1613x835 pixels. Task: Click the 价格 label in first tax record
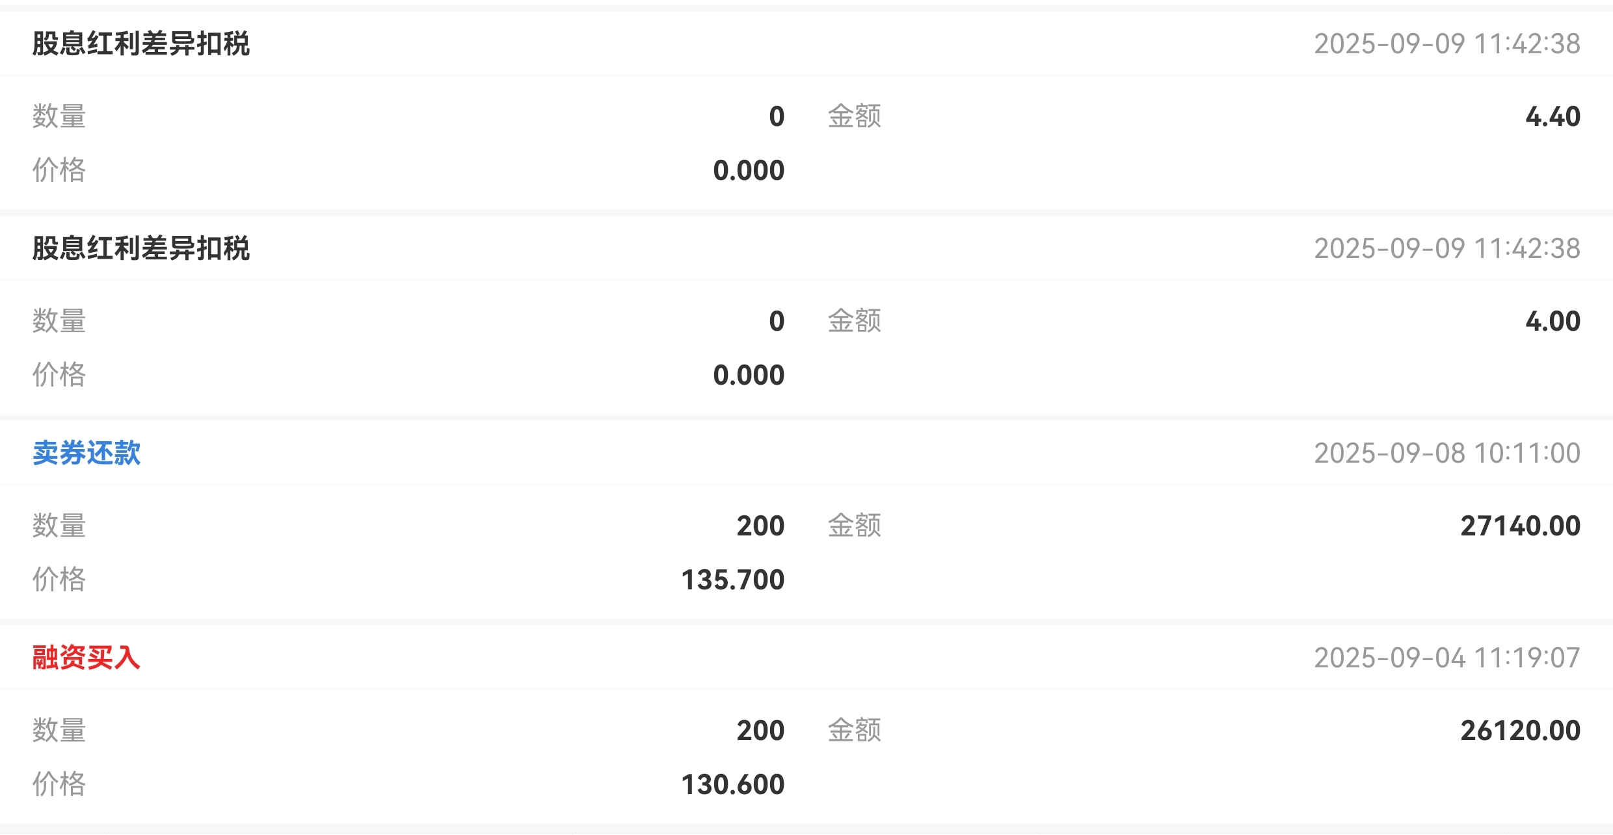[59, 170]
